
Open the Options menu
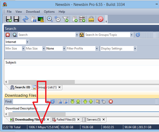[49, 12]
